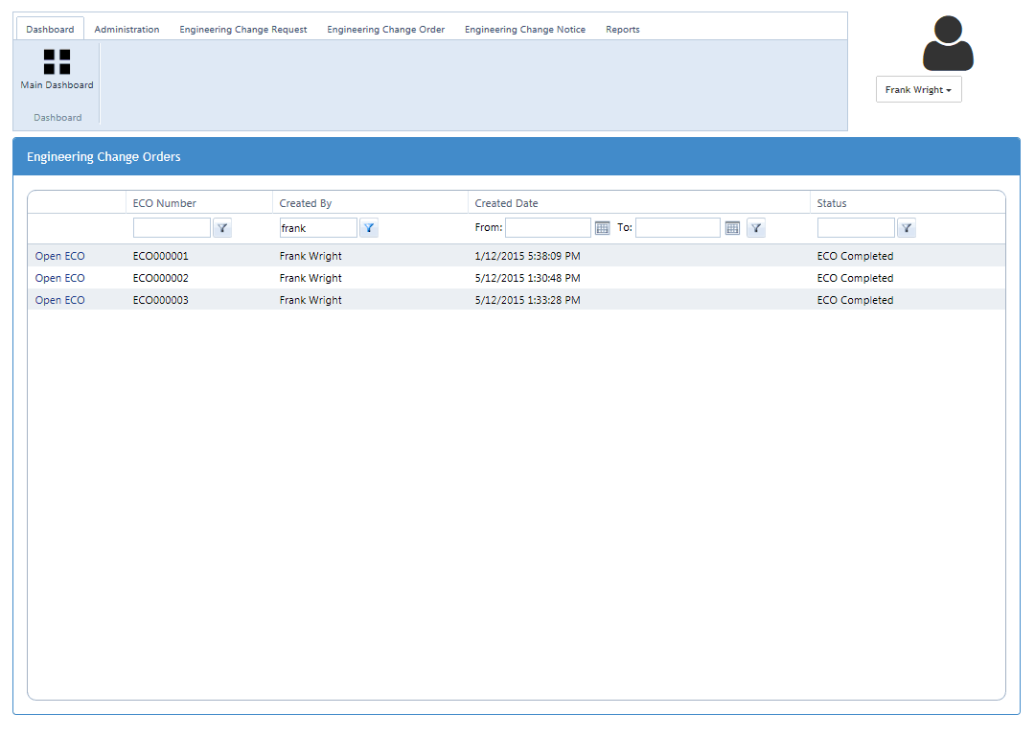Screen dimensions: 1035x738
Task: Open the Engineering Change Notice tab
Action: (x=525, y=29)
